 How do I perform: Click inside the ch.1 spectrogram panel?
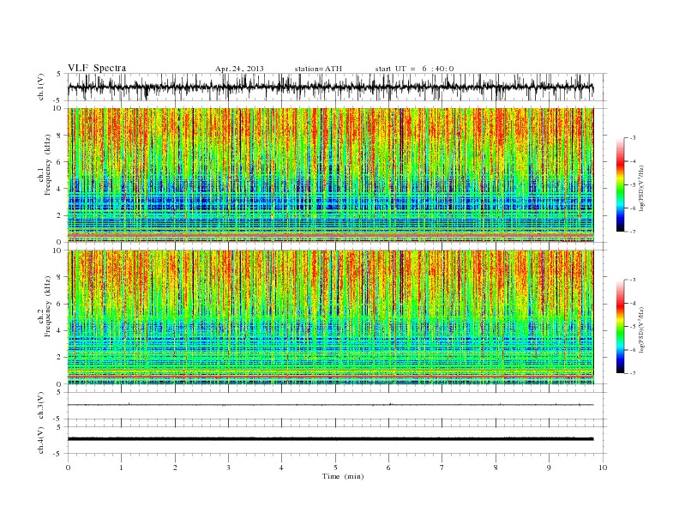(x=330, y=175)
